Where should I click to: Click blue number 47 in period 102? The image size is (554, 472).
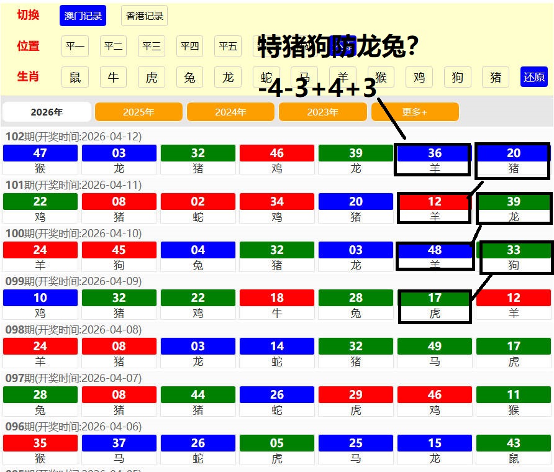pyautogui.click(x=40, y=153)
